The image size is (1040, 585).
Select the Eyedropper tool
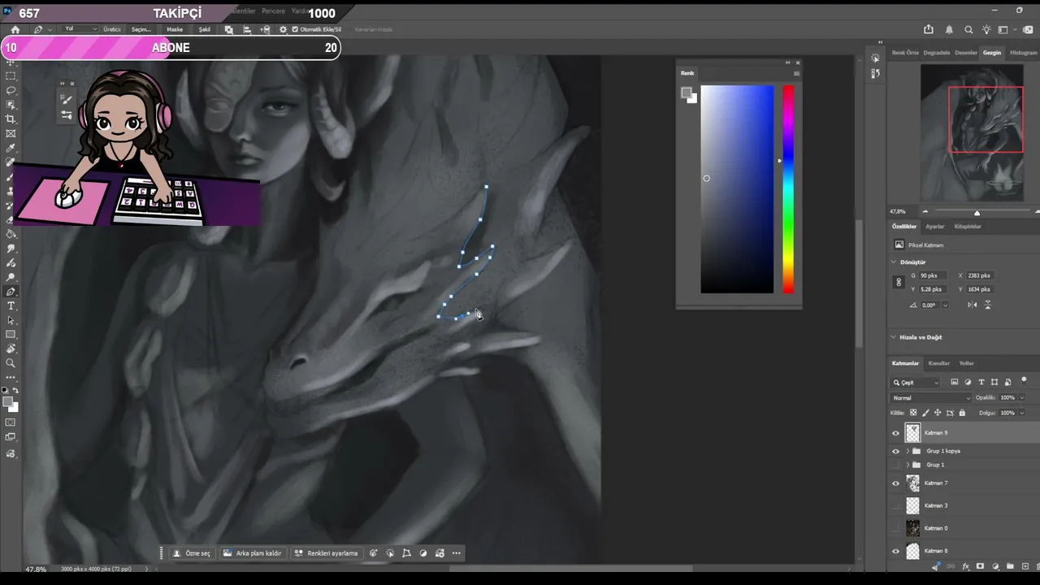click(11, 149)
